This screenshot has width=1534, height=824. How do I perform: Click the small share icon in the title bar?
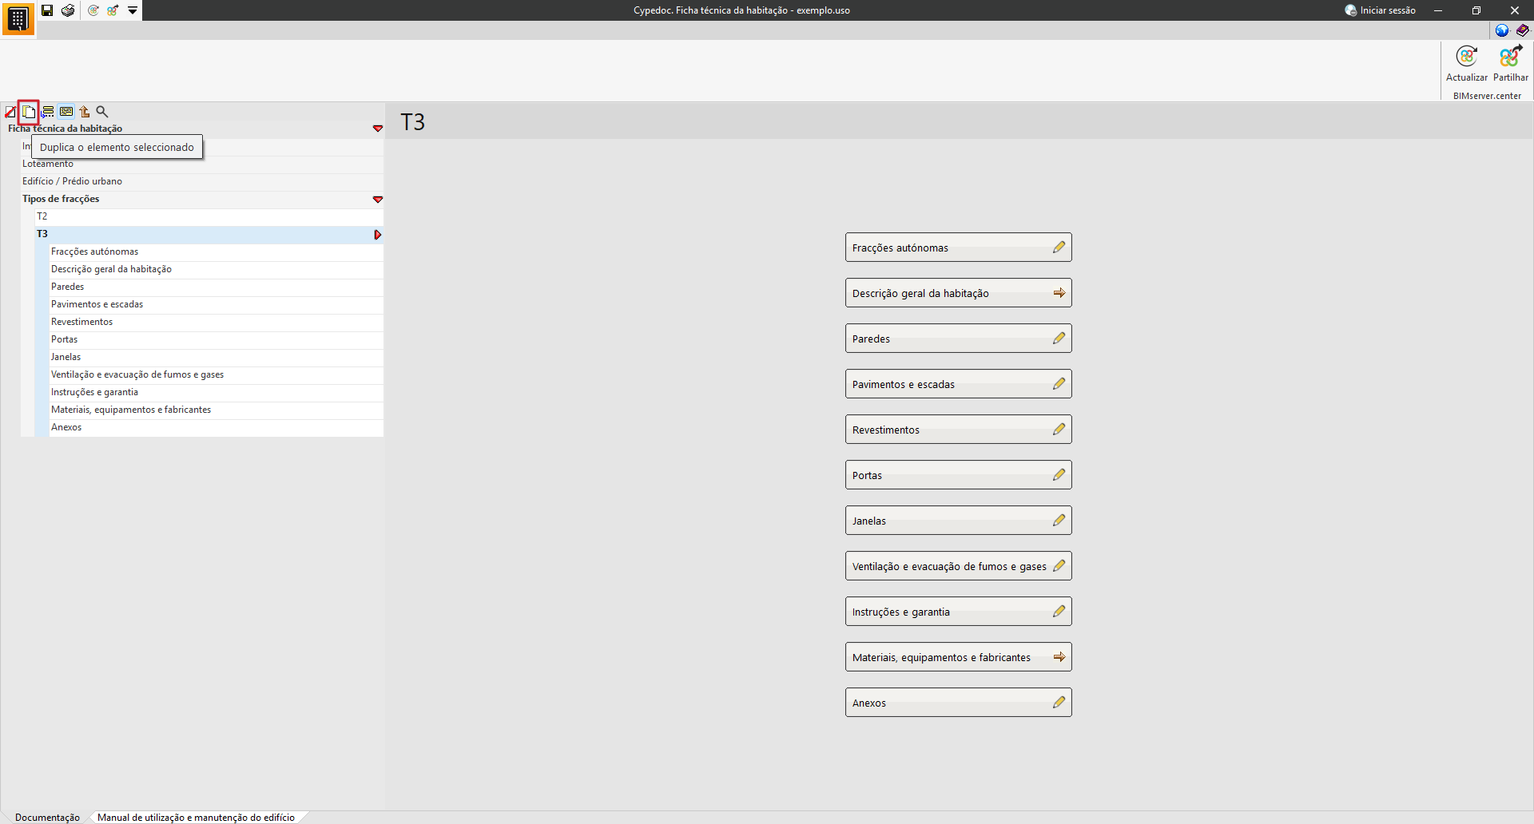(113, 10)
